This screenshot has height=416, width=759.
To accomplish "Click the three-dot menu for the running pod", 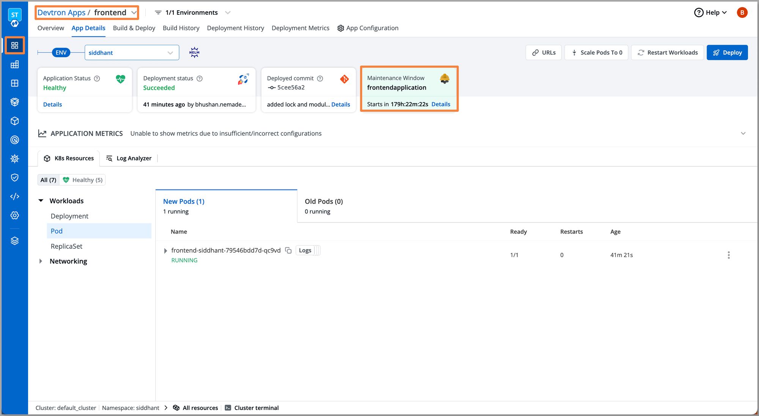I will (728, 254).
